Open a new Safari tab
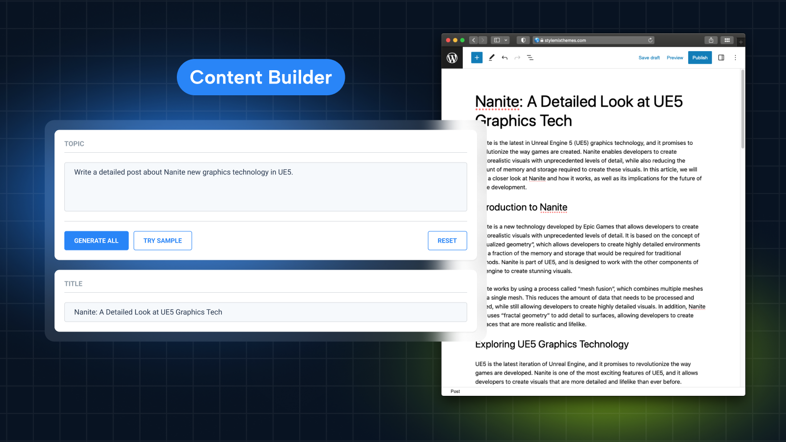This screenshot has width=786, height=442. [741, 42]
